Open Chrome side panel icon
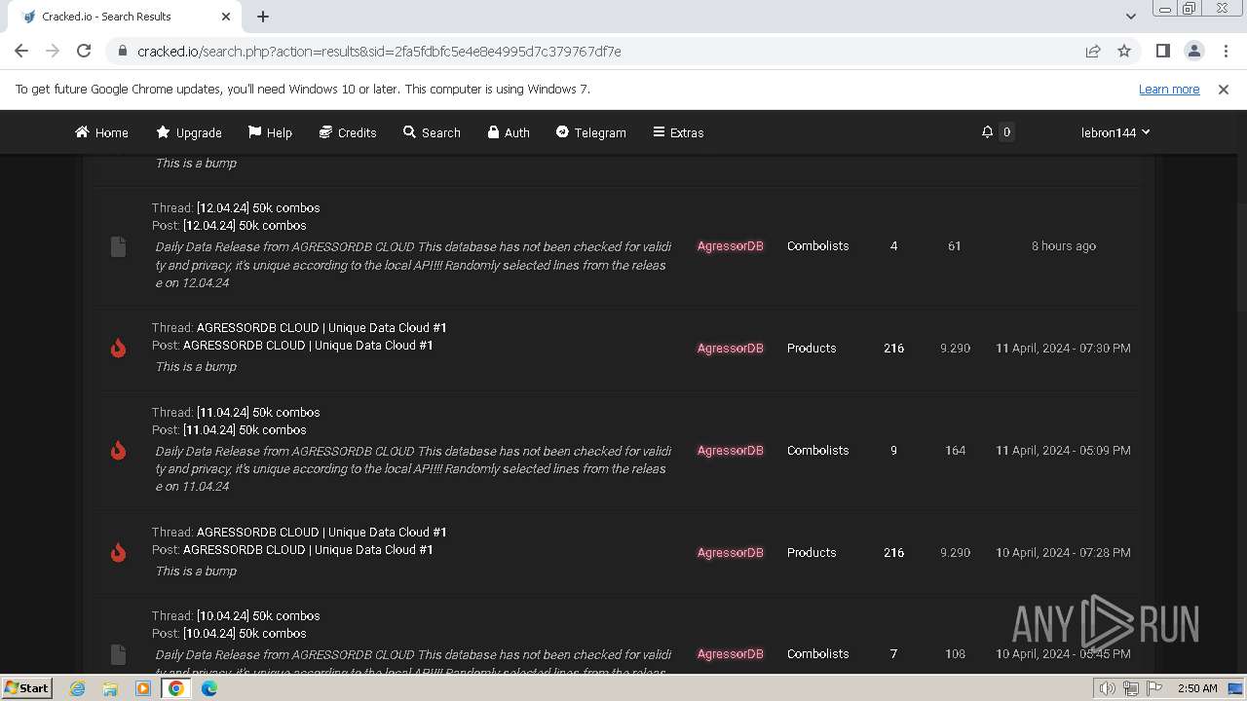Viewport: 1247px width, 701px height. pyautogui.click(x=1162, y=51)
